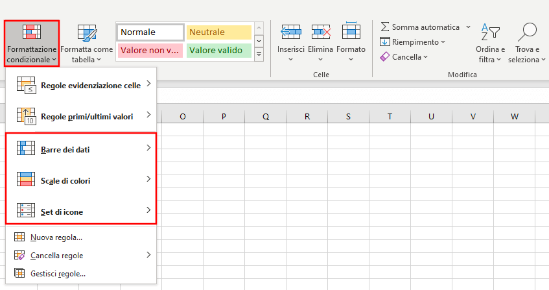The height and width of the screenshot is (290, 549).
Task: Click the Elimina button label
Action: [x=320, y=49]
